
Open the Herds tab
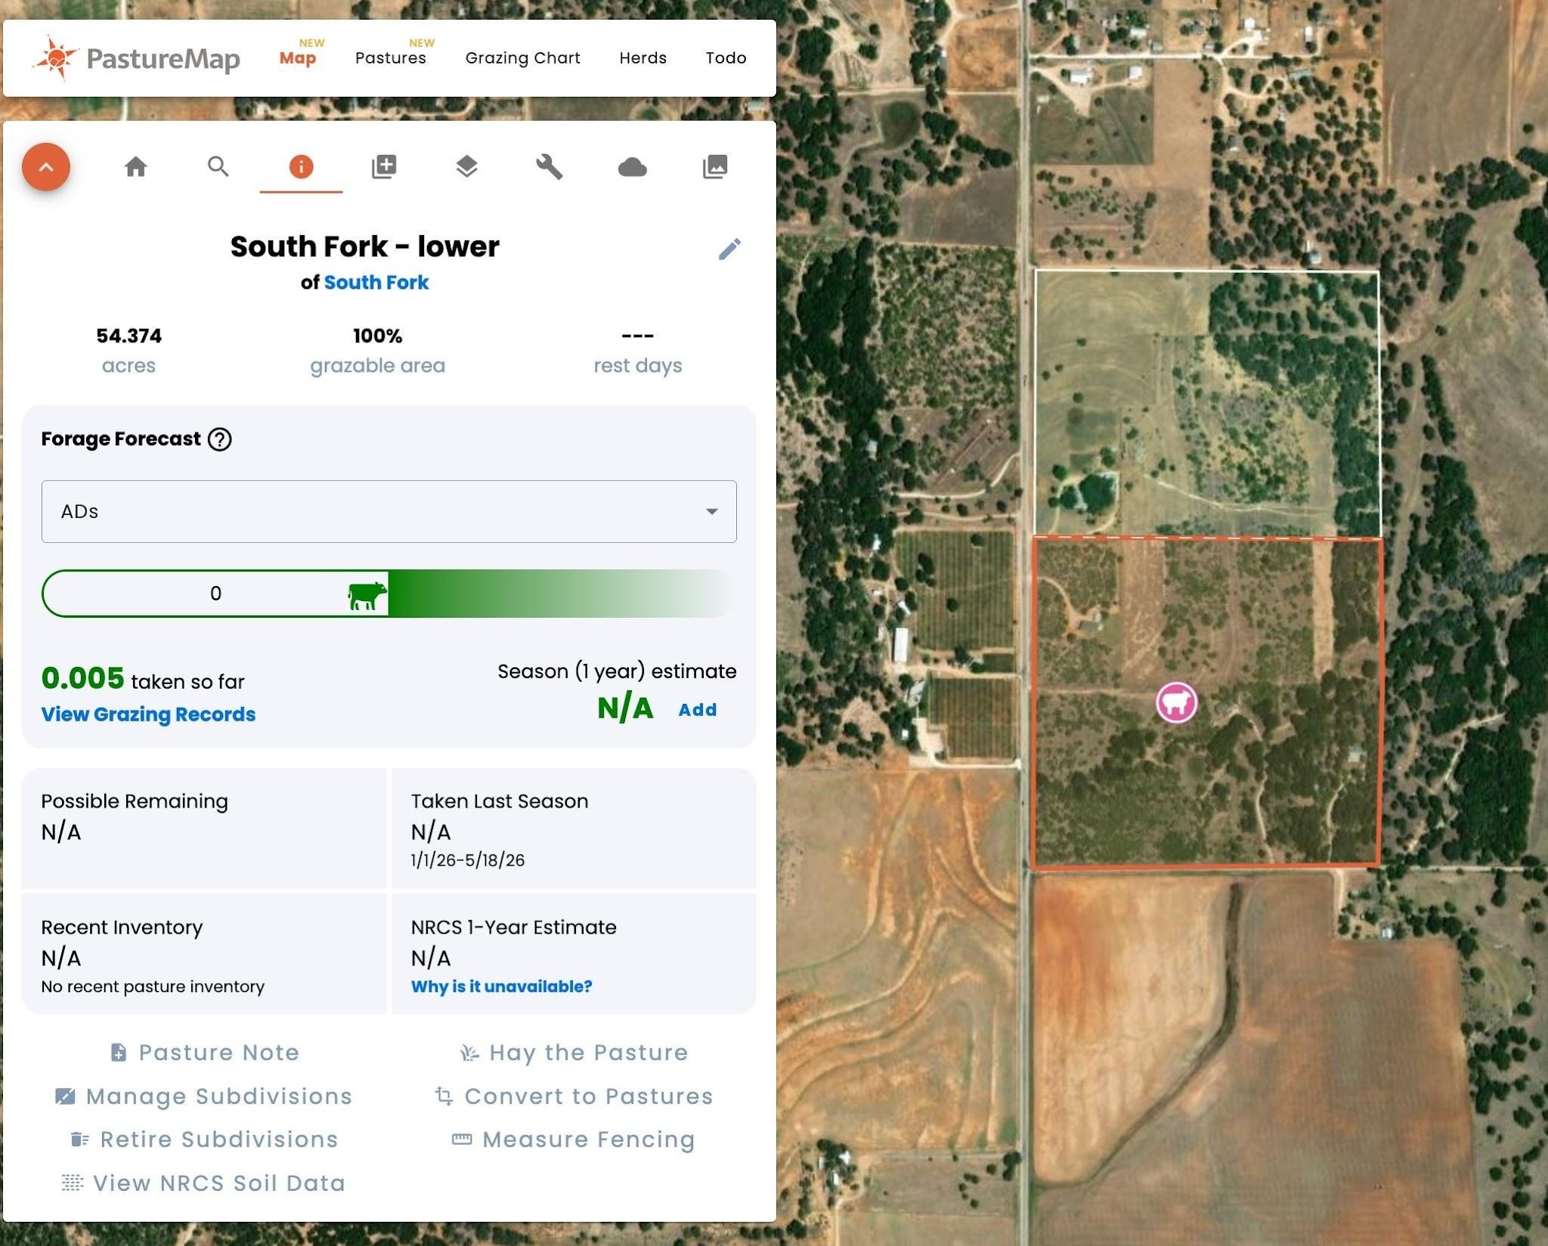point(643,58)
